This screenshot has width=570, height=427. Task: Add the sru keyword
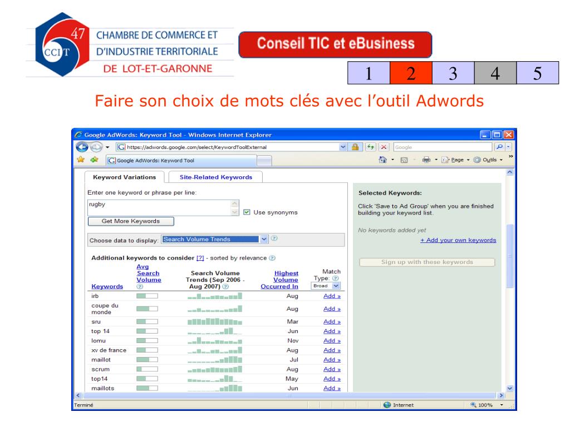(332, 322)
